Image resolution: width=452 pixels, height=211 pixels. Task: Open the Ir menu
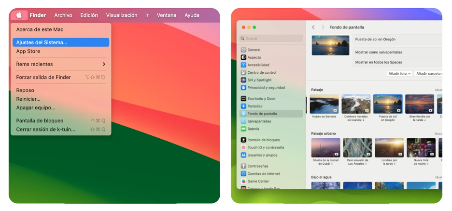(147, 15)
